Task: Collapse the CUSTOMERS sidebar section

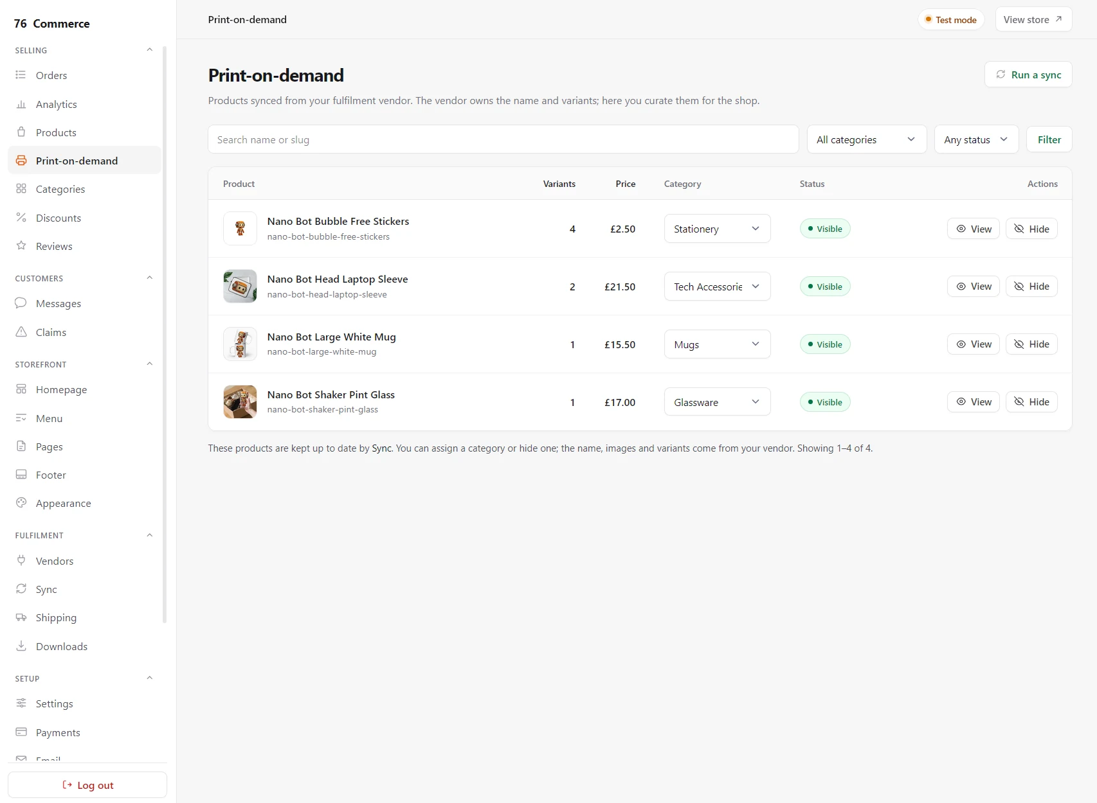Action: click(149, 278)
